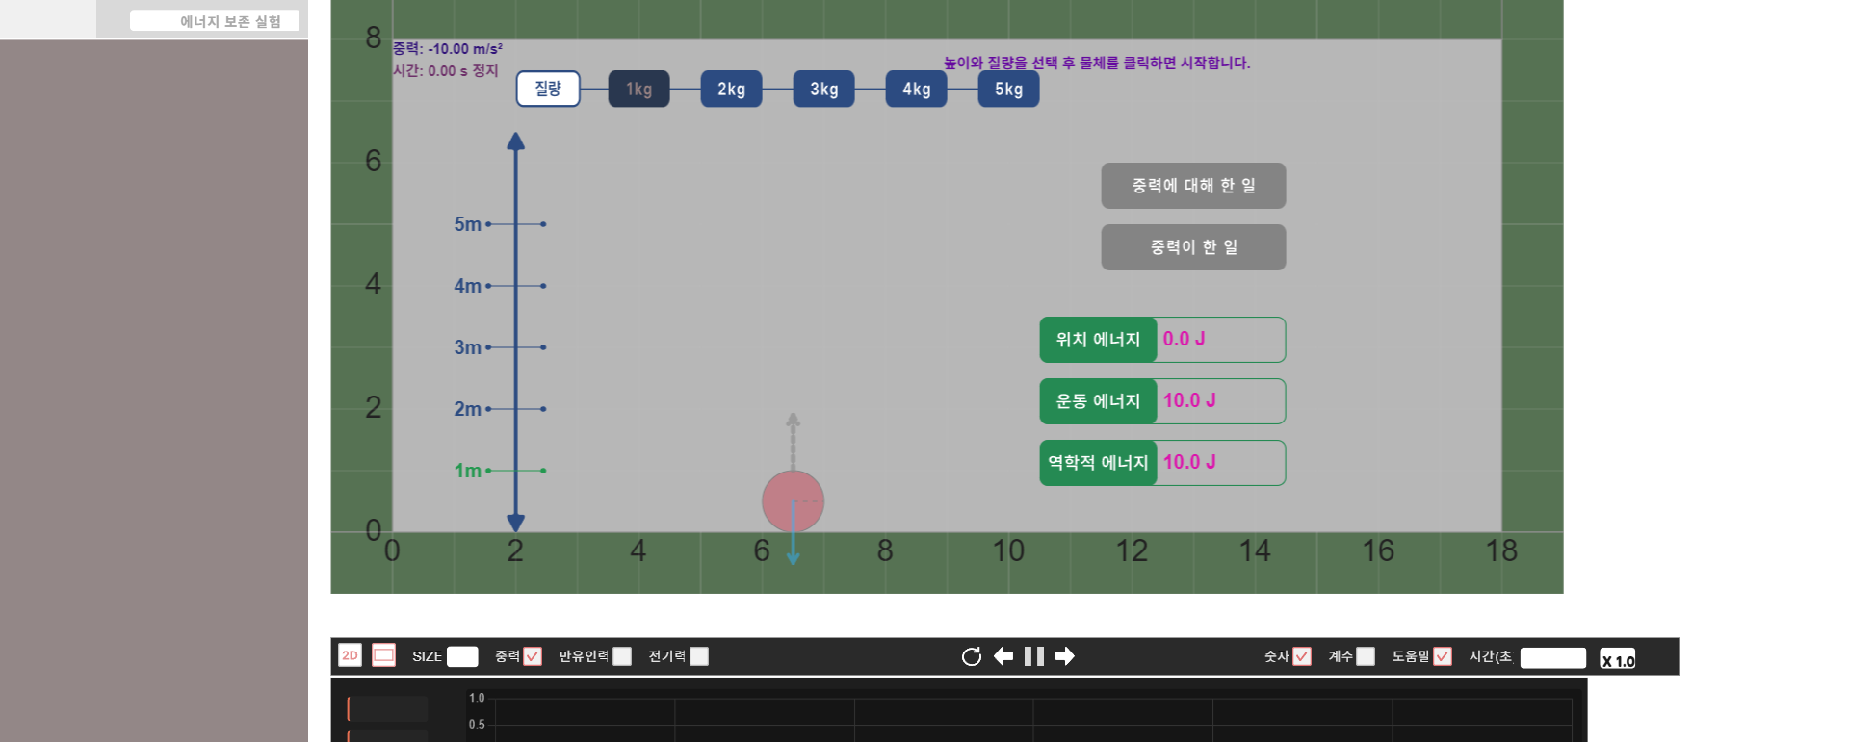This screenshot has height=742, width=1849.
Task: Select the 3m height marker
Action: click(x=500, y=347)
